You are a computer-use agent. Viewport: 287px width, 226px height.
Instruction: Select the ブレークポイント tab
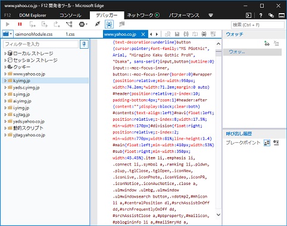click(x=243, y=143)
